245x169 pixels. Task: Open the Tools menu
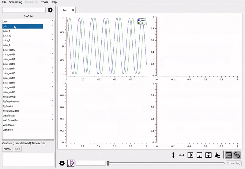pos(44,2)
